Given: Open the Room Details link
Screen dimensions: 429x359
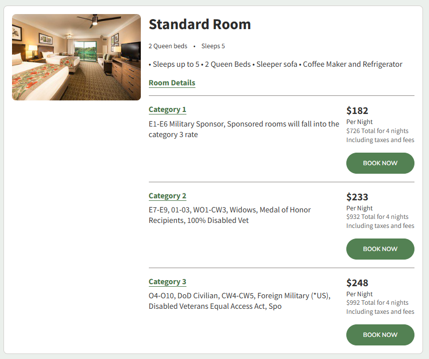Looking at the screenshot, I should click(172, 83).
